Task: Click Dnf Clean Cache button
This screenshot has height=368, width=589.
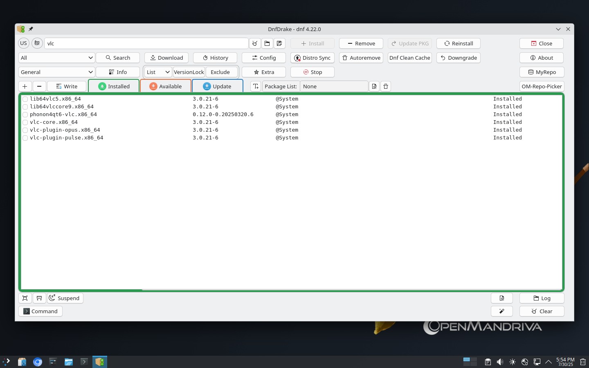Action: coord(410,58)
